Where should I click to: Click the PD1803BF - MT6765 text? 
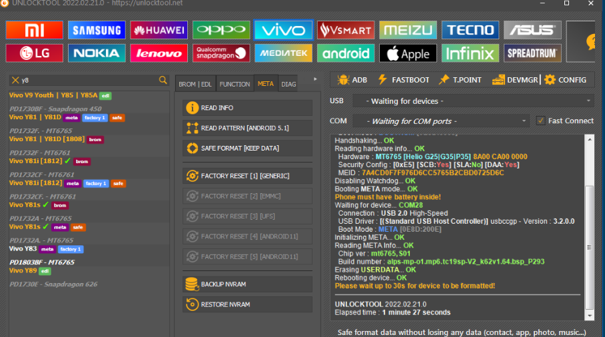point(42,262)
